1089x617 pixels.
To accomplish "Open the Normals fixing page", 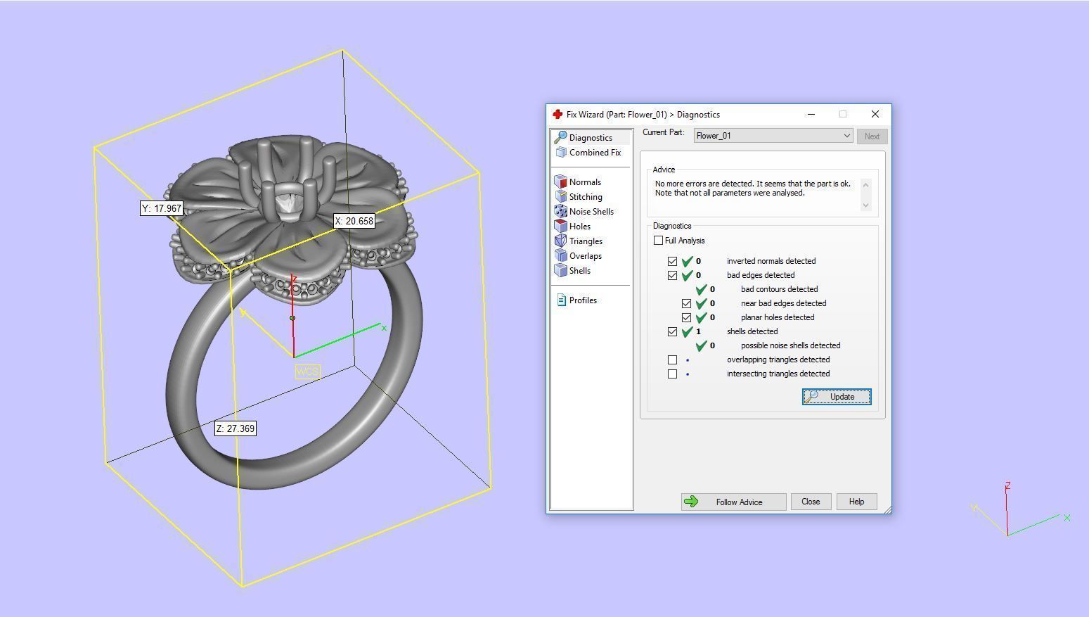I will pyautogui.click(x=585, y=182).
